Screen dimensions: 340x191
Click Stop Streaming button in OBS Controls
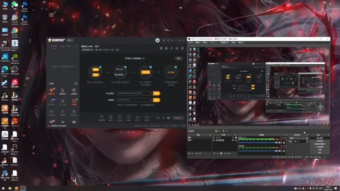coord(320,138)
